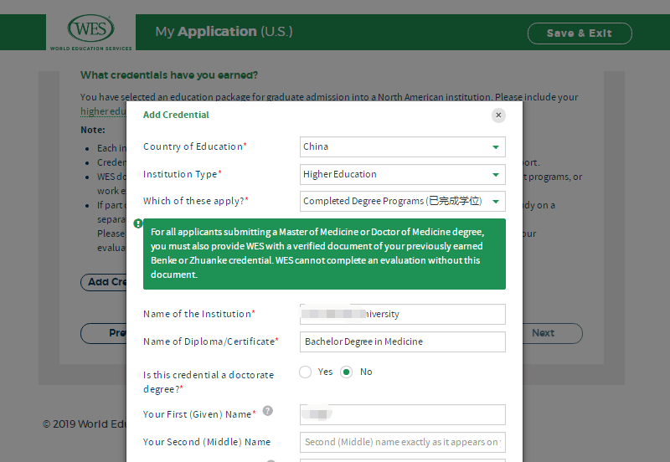Expand the Institution Type dropdown
The image size is (670, 462).
pyautogui.click(x=402, y=175)
